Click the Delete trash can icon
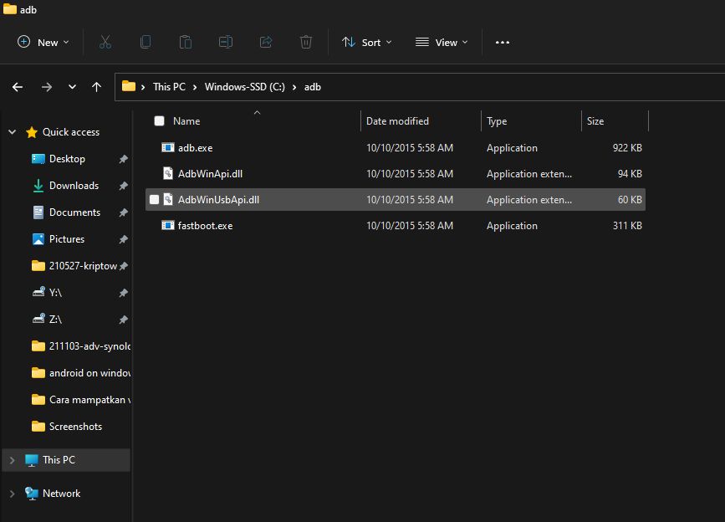The height and width of the screenshot is (522, 725). (x=305, y=42)
